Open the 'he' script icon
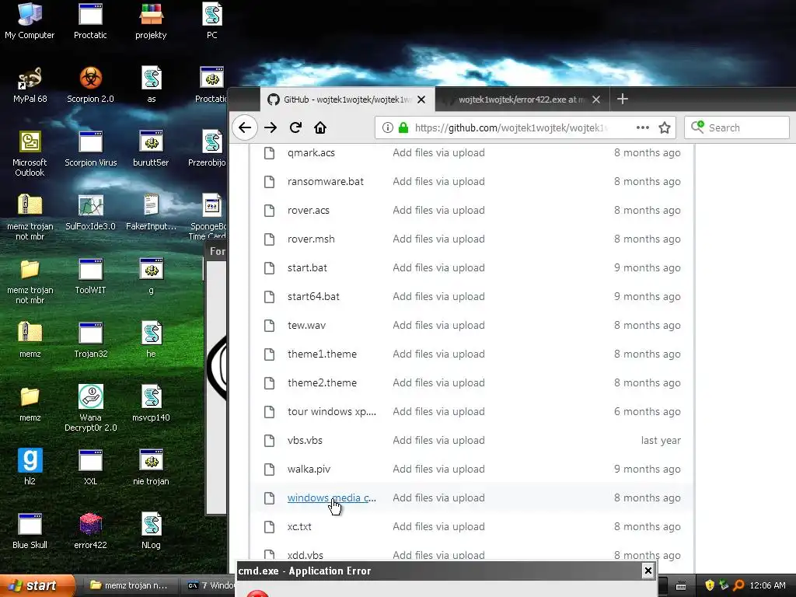 [x=152, y=340]
